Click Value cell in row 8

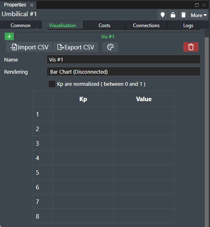pos(144,216)
